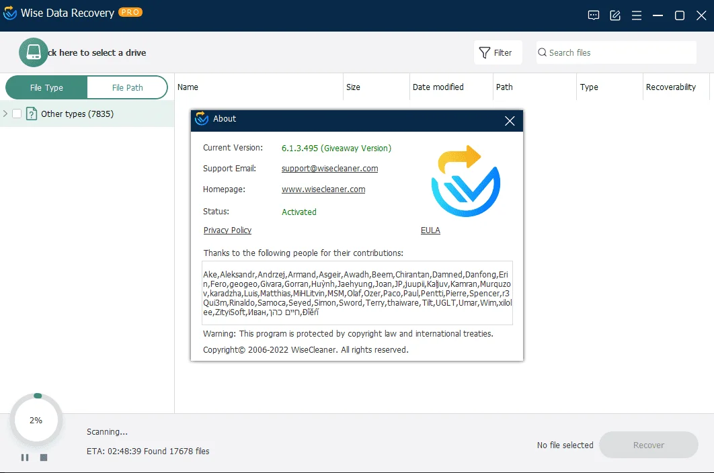The height and width of the screenshot is (473, 714).
Task: Switch to File Type tab
Action: click(x=46, y=87)
